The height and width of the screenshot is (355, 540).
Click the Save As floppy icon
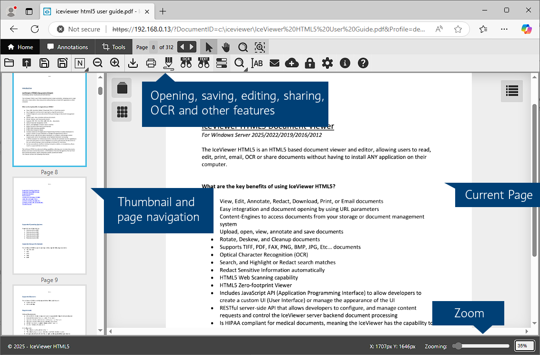(62, 63)
